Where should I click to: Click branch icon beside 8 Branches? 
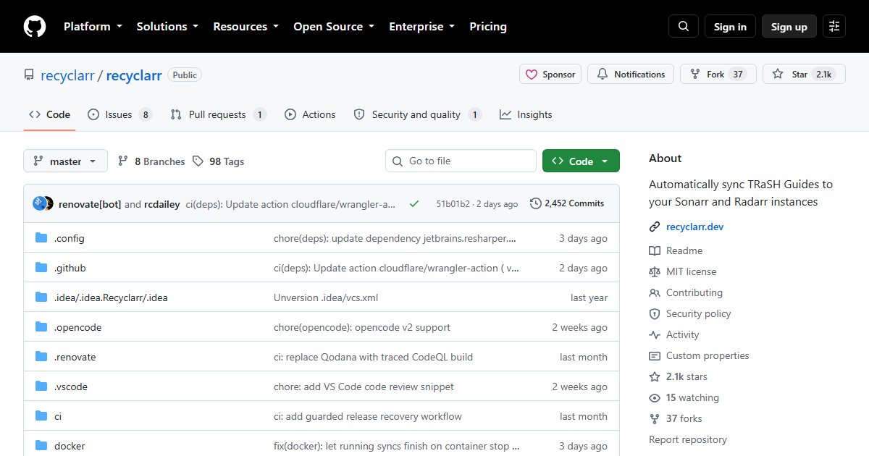tap(123, 161)
